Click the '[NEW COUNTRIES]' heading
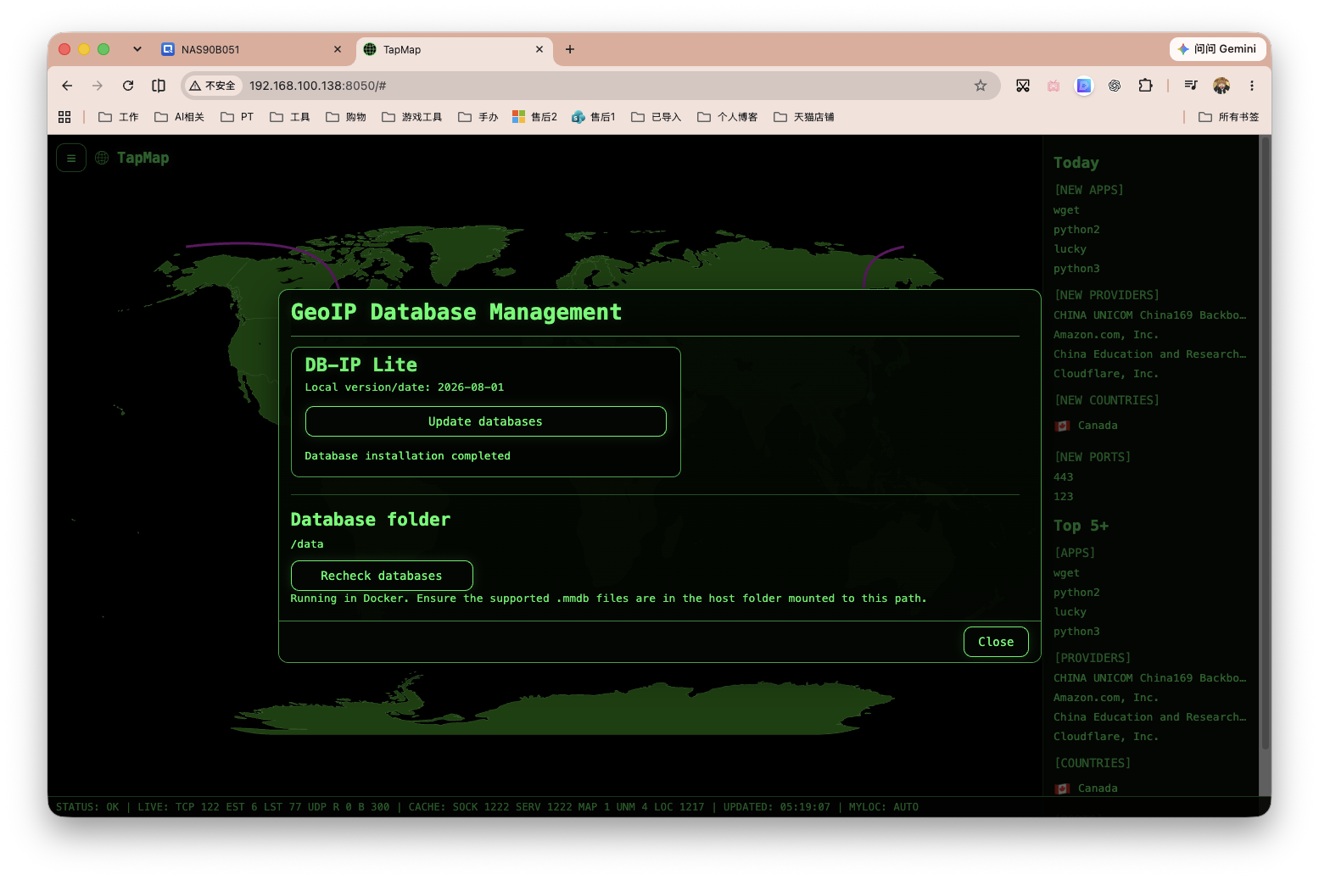Image resolution: width=1319 pixels, height=880 pixels. click(1107, 400)
